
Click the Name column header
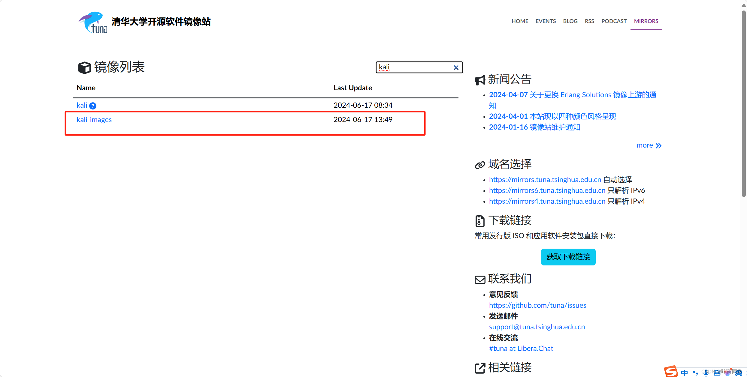click(86, 88)
